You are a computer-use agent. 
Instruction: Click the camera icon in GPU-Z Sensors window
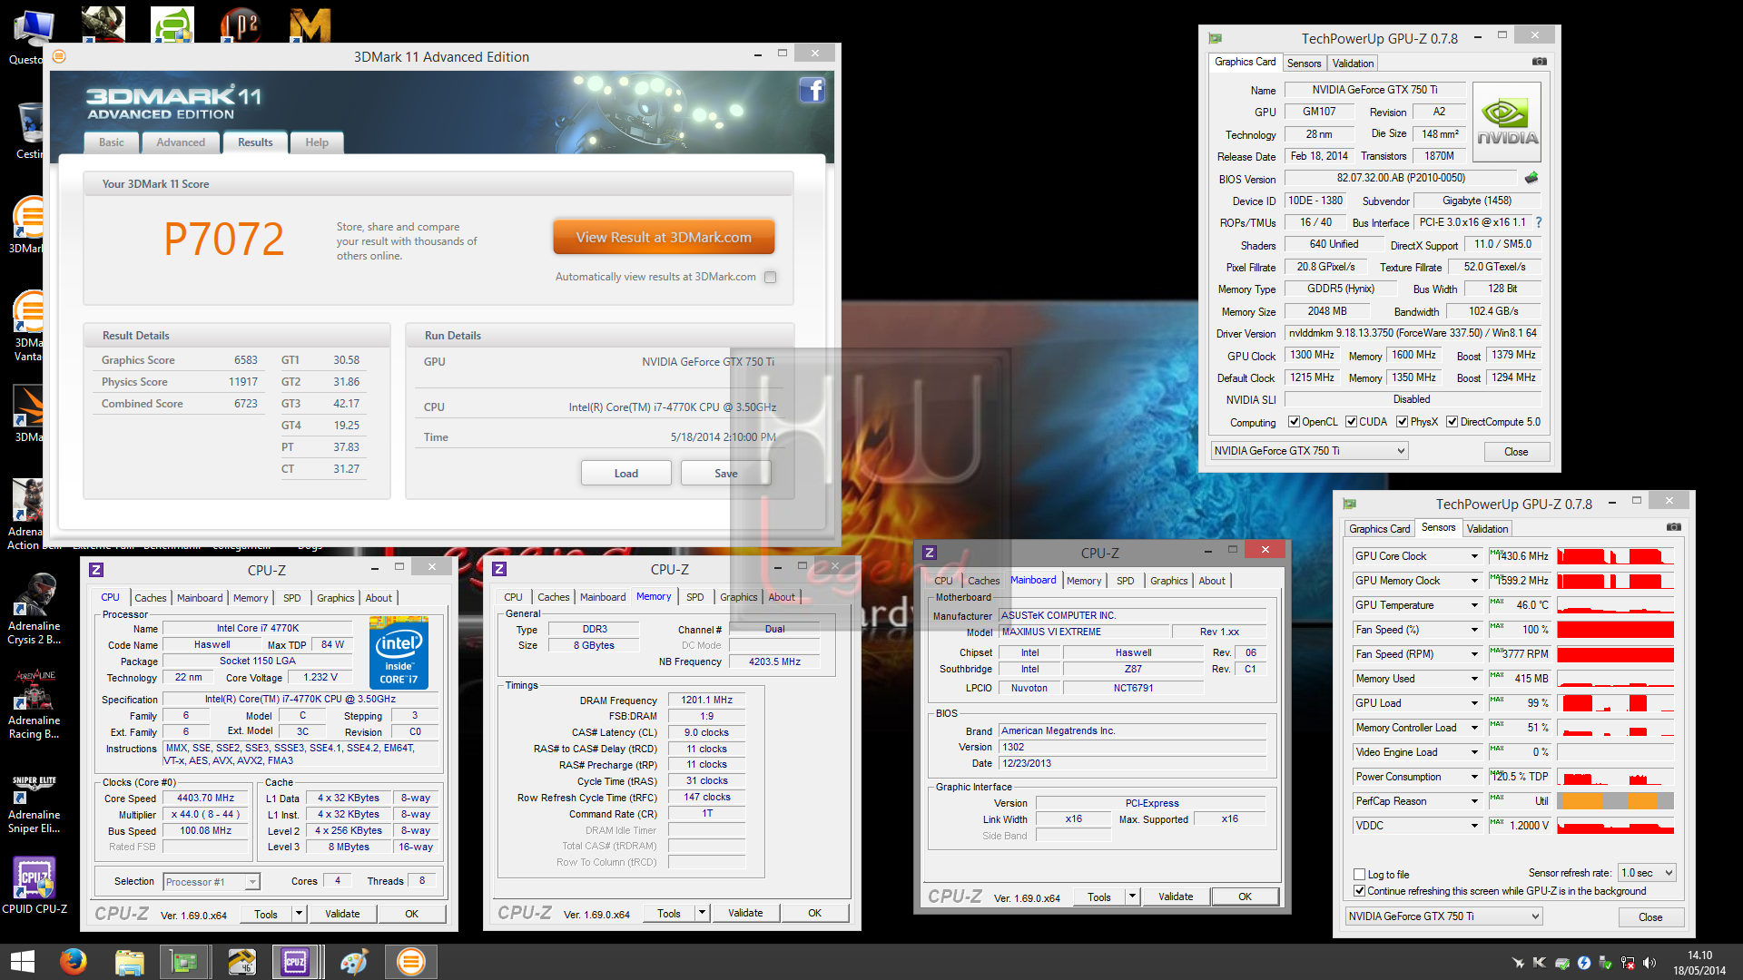tap(1674, 527)
